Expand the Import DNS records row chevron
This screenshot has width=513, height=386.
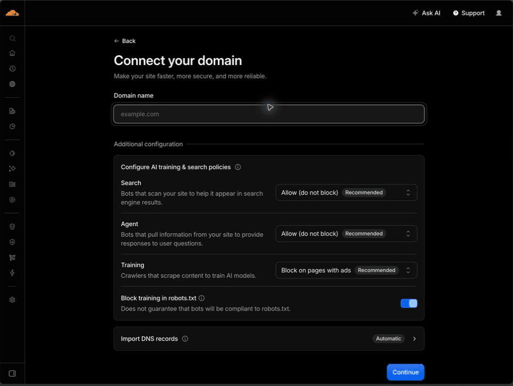coord(414,339)
